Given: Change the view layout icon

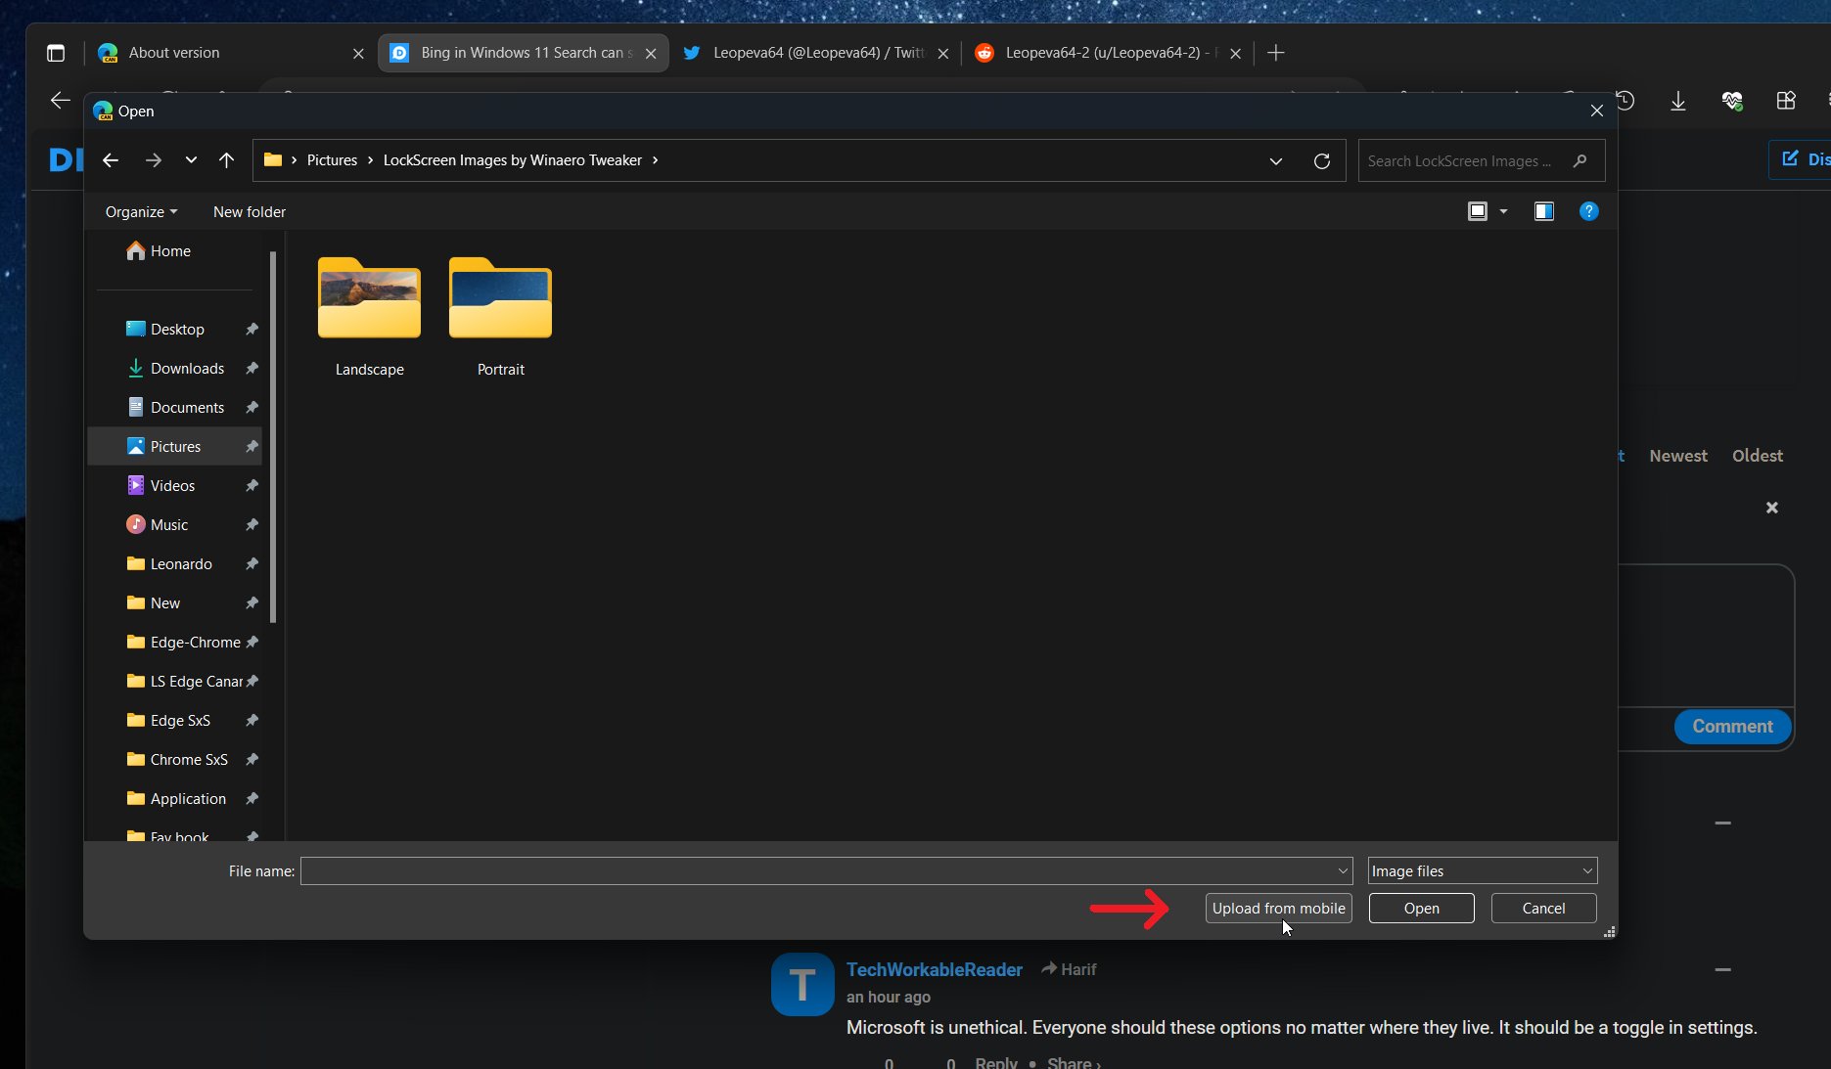Looking at the screenshot, I should (1478, 211).
